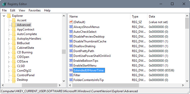Screen dimensions: 190x94
Task: Click the Advanced folder icon
Action: pyautogui.click(x=14, y=25)
